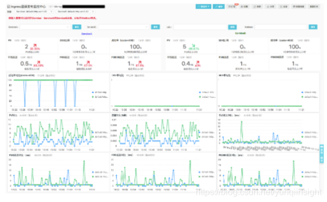Click the blue edit button with pencil icon
The width and height of the screenshot is (327, 202).
click(x=219, y=7)
